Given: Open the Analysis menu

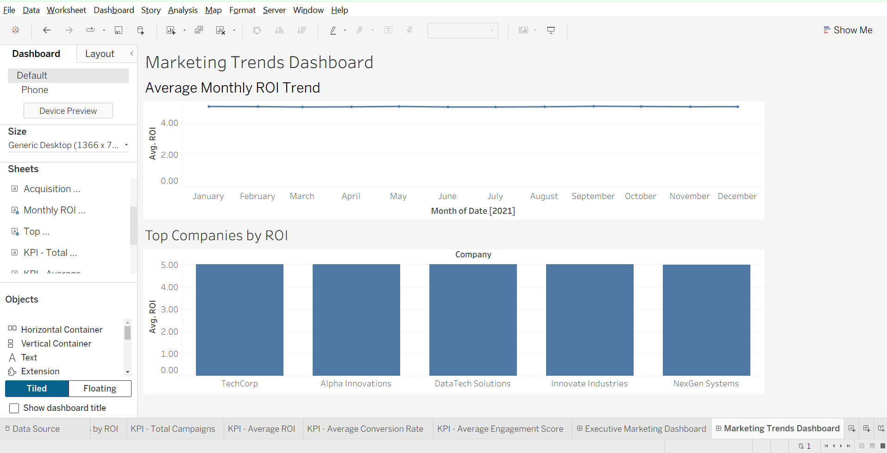Looking at the screenshot, I should coord(182,10).
